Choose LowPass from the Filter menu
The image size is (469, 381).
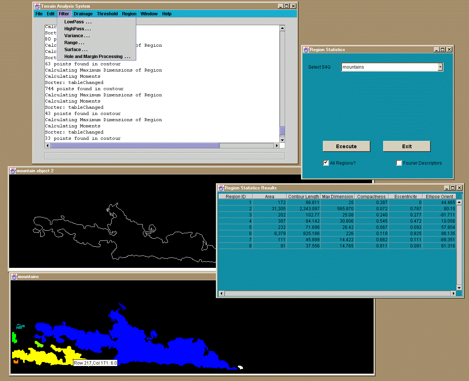tap(77, 22)
